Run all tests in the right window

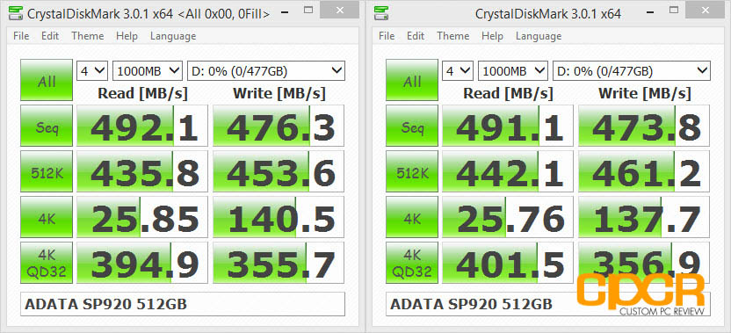[x=412, y=80]
